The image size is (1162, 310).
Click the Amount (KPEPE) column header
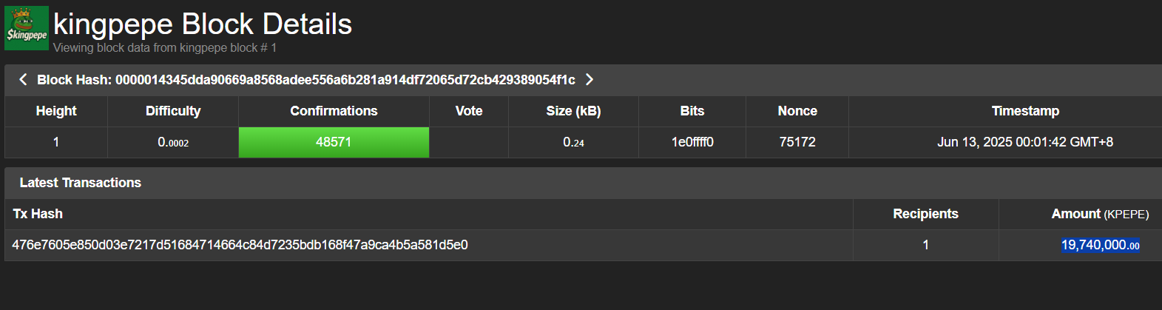tap(1100, 214)
